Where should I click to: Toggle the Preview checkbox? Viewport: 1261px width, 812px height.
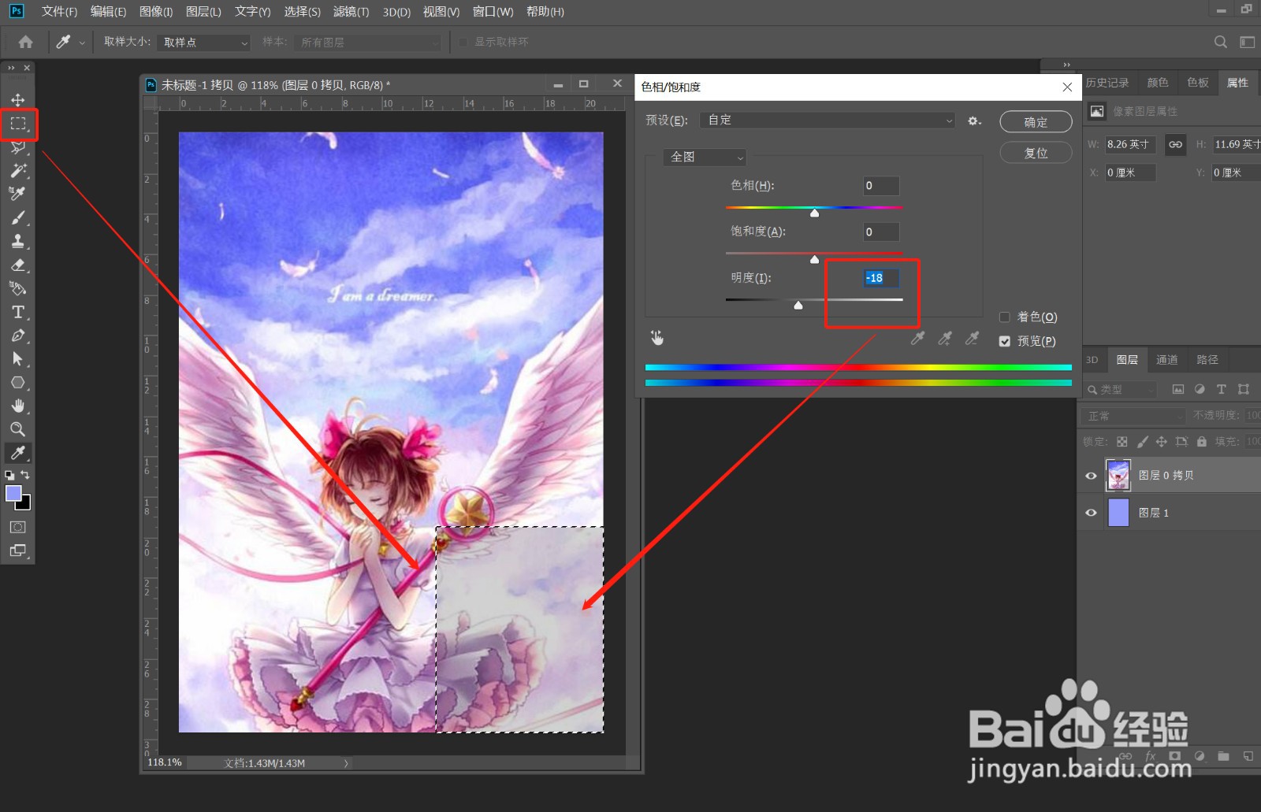1005,341
